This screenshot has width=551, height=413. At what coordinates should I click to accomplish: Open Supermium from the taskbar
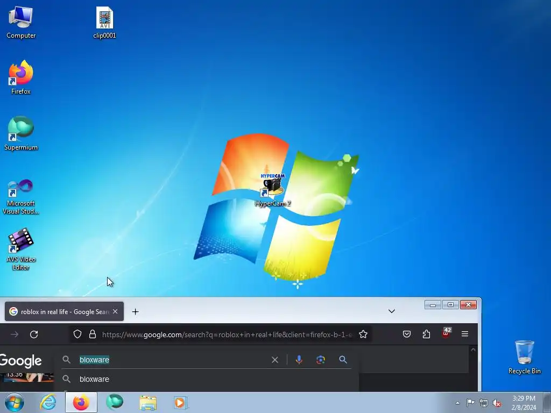coord(115,402)
